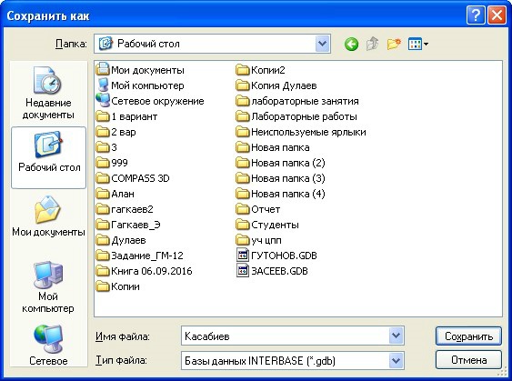Expand the Тип файла dropdown
512x381 pixels.
click(x=396, y=360)
